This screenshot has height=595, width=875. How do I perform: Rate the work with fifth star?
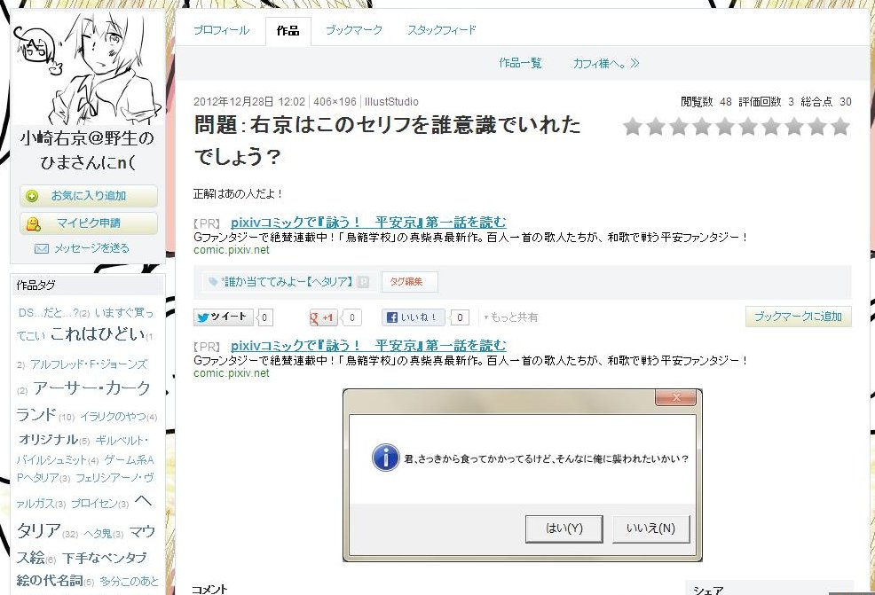pyautogui.click(x=725, y=127)
